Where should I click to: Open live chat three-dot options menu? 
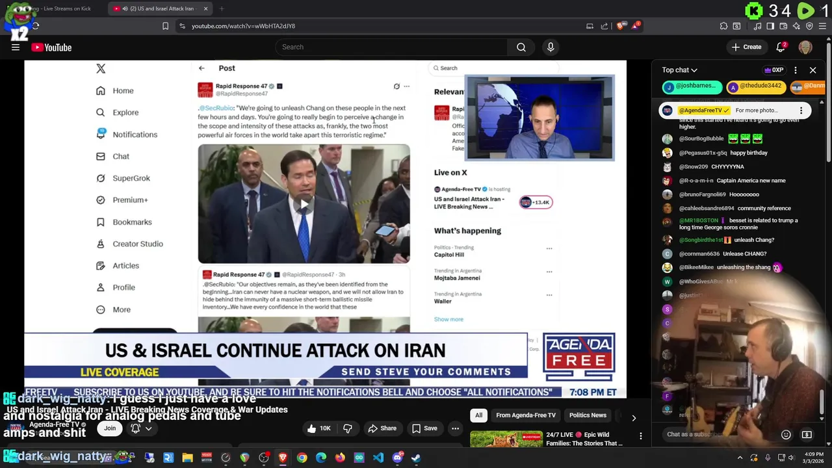click(x=796, y=70)
